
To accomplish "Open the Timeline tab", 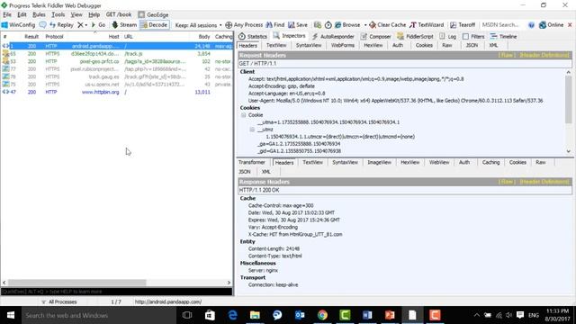I will click(503, 36).
